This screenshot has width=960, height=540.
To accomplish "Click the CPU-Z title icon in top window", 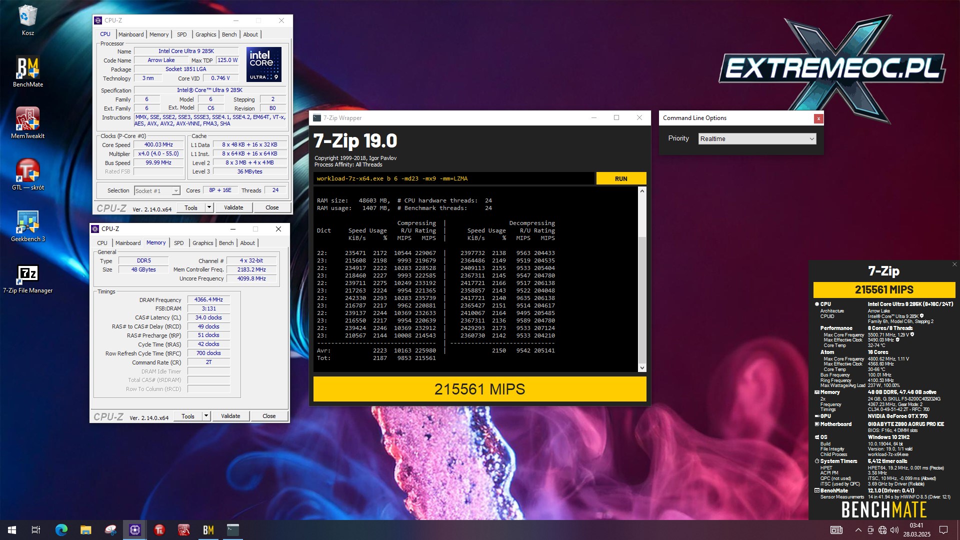I will click(98, 20).
